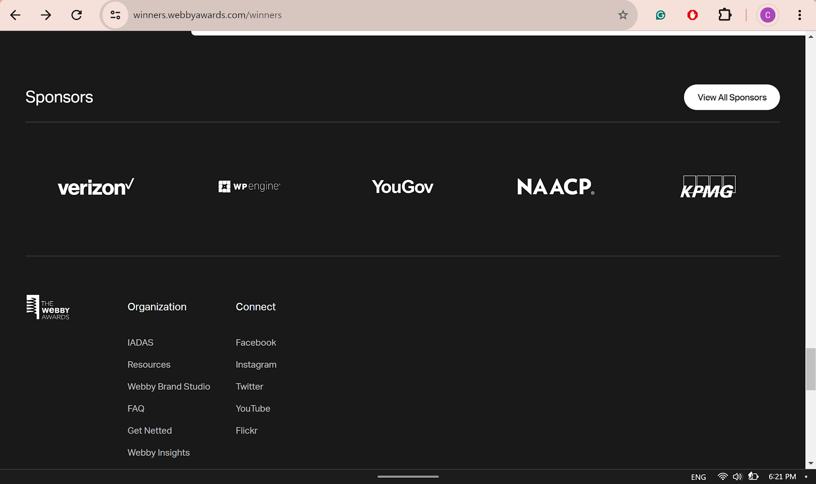Open the Webby Insights link
The image size is (816, 484).
pyautogui.click(x=159, y=453)
